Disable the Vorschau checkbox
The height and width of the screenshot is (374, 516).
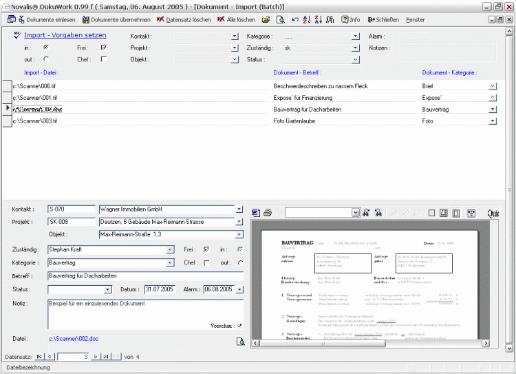click(x=239, y=326)
